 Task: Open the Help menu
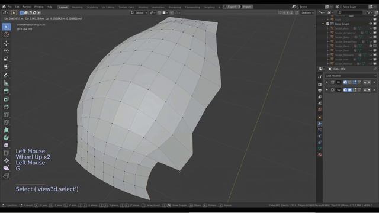(x=49, y=7)
